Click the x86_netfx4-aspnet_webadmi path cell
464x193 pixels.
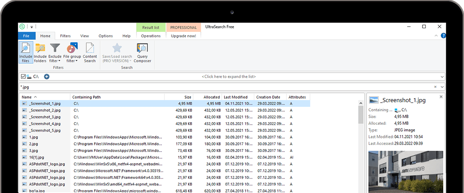click(118, 164)
